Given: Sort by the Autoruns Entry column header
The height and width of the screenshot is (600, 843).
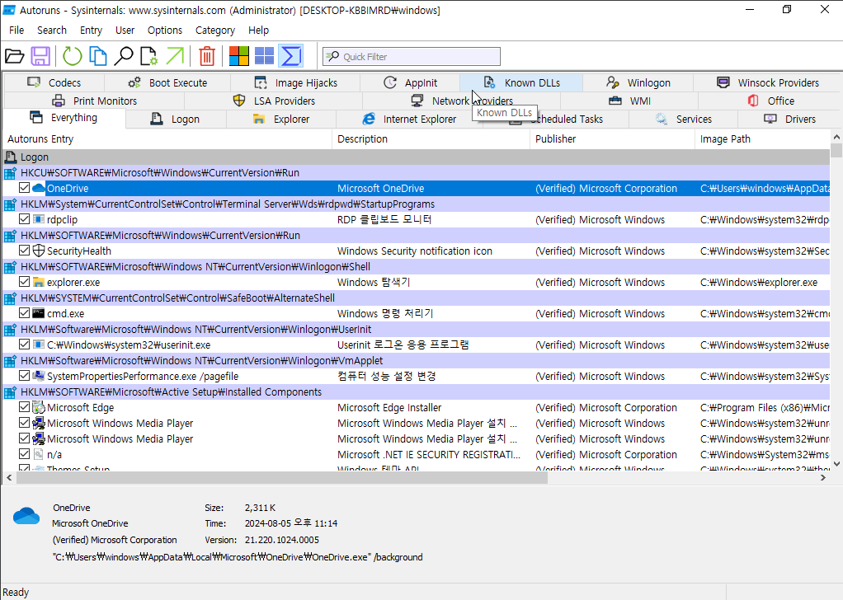Looking at the screenshot, I should pyautogui.click(x=167, y=139).
